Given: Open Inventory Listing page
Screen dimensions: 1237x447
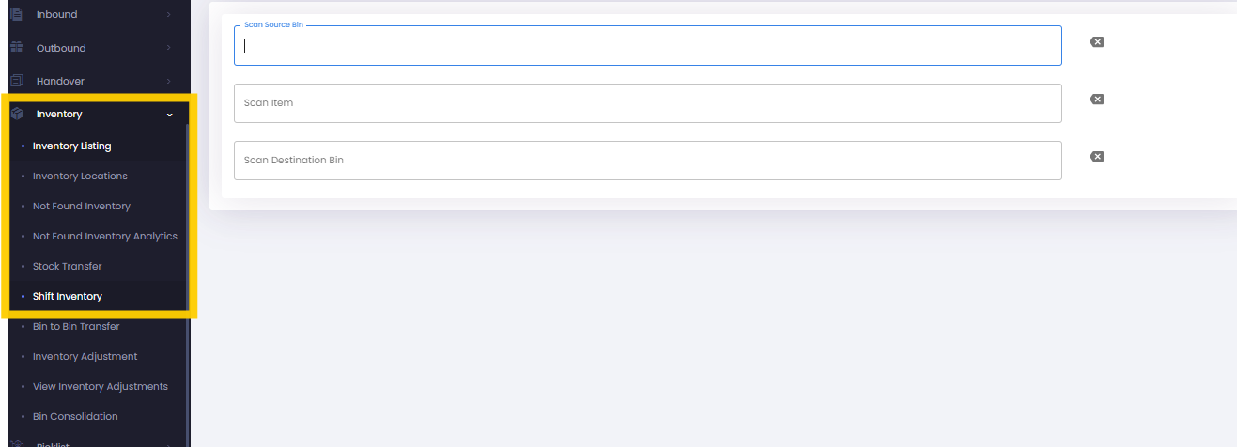Looking at the screenshot, I should (x=71, y=146).
